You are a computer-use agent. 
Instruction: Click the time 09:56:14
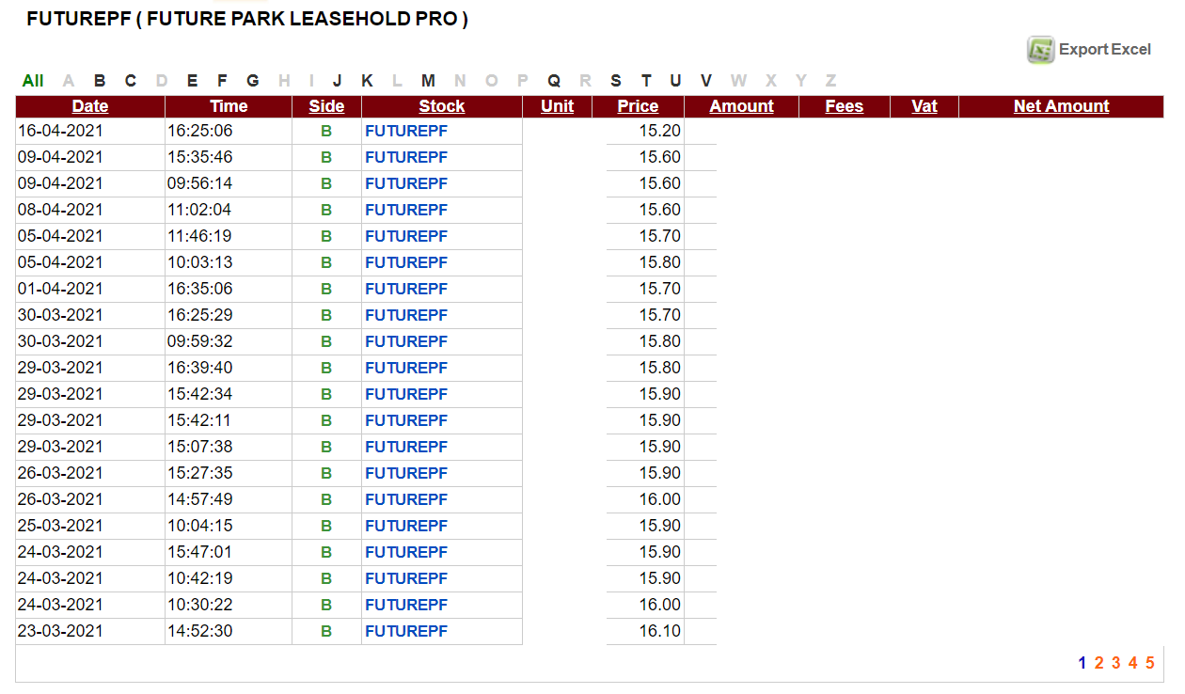[x=200, y=183]
